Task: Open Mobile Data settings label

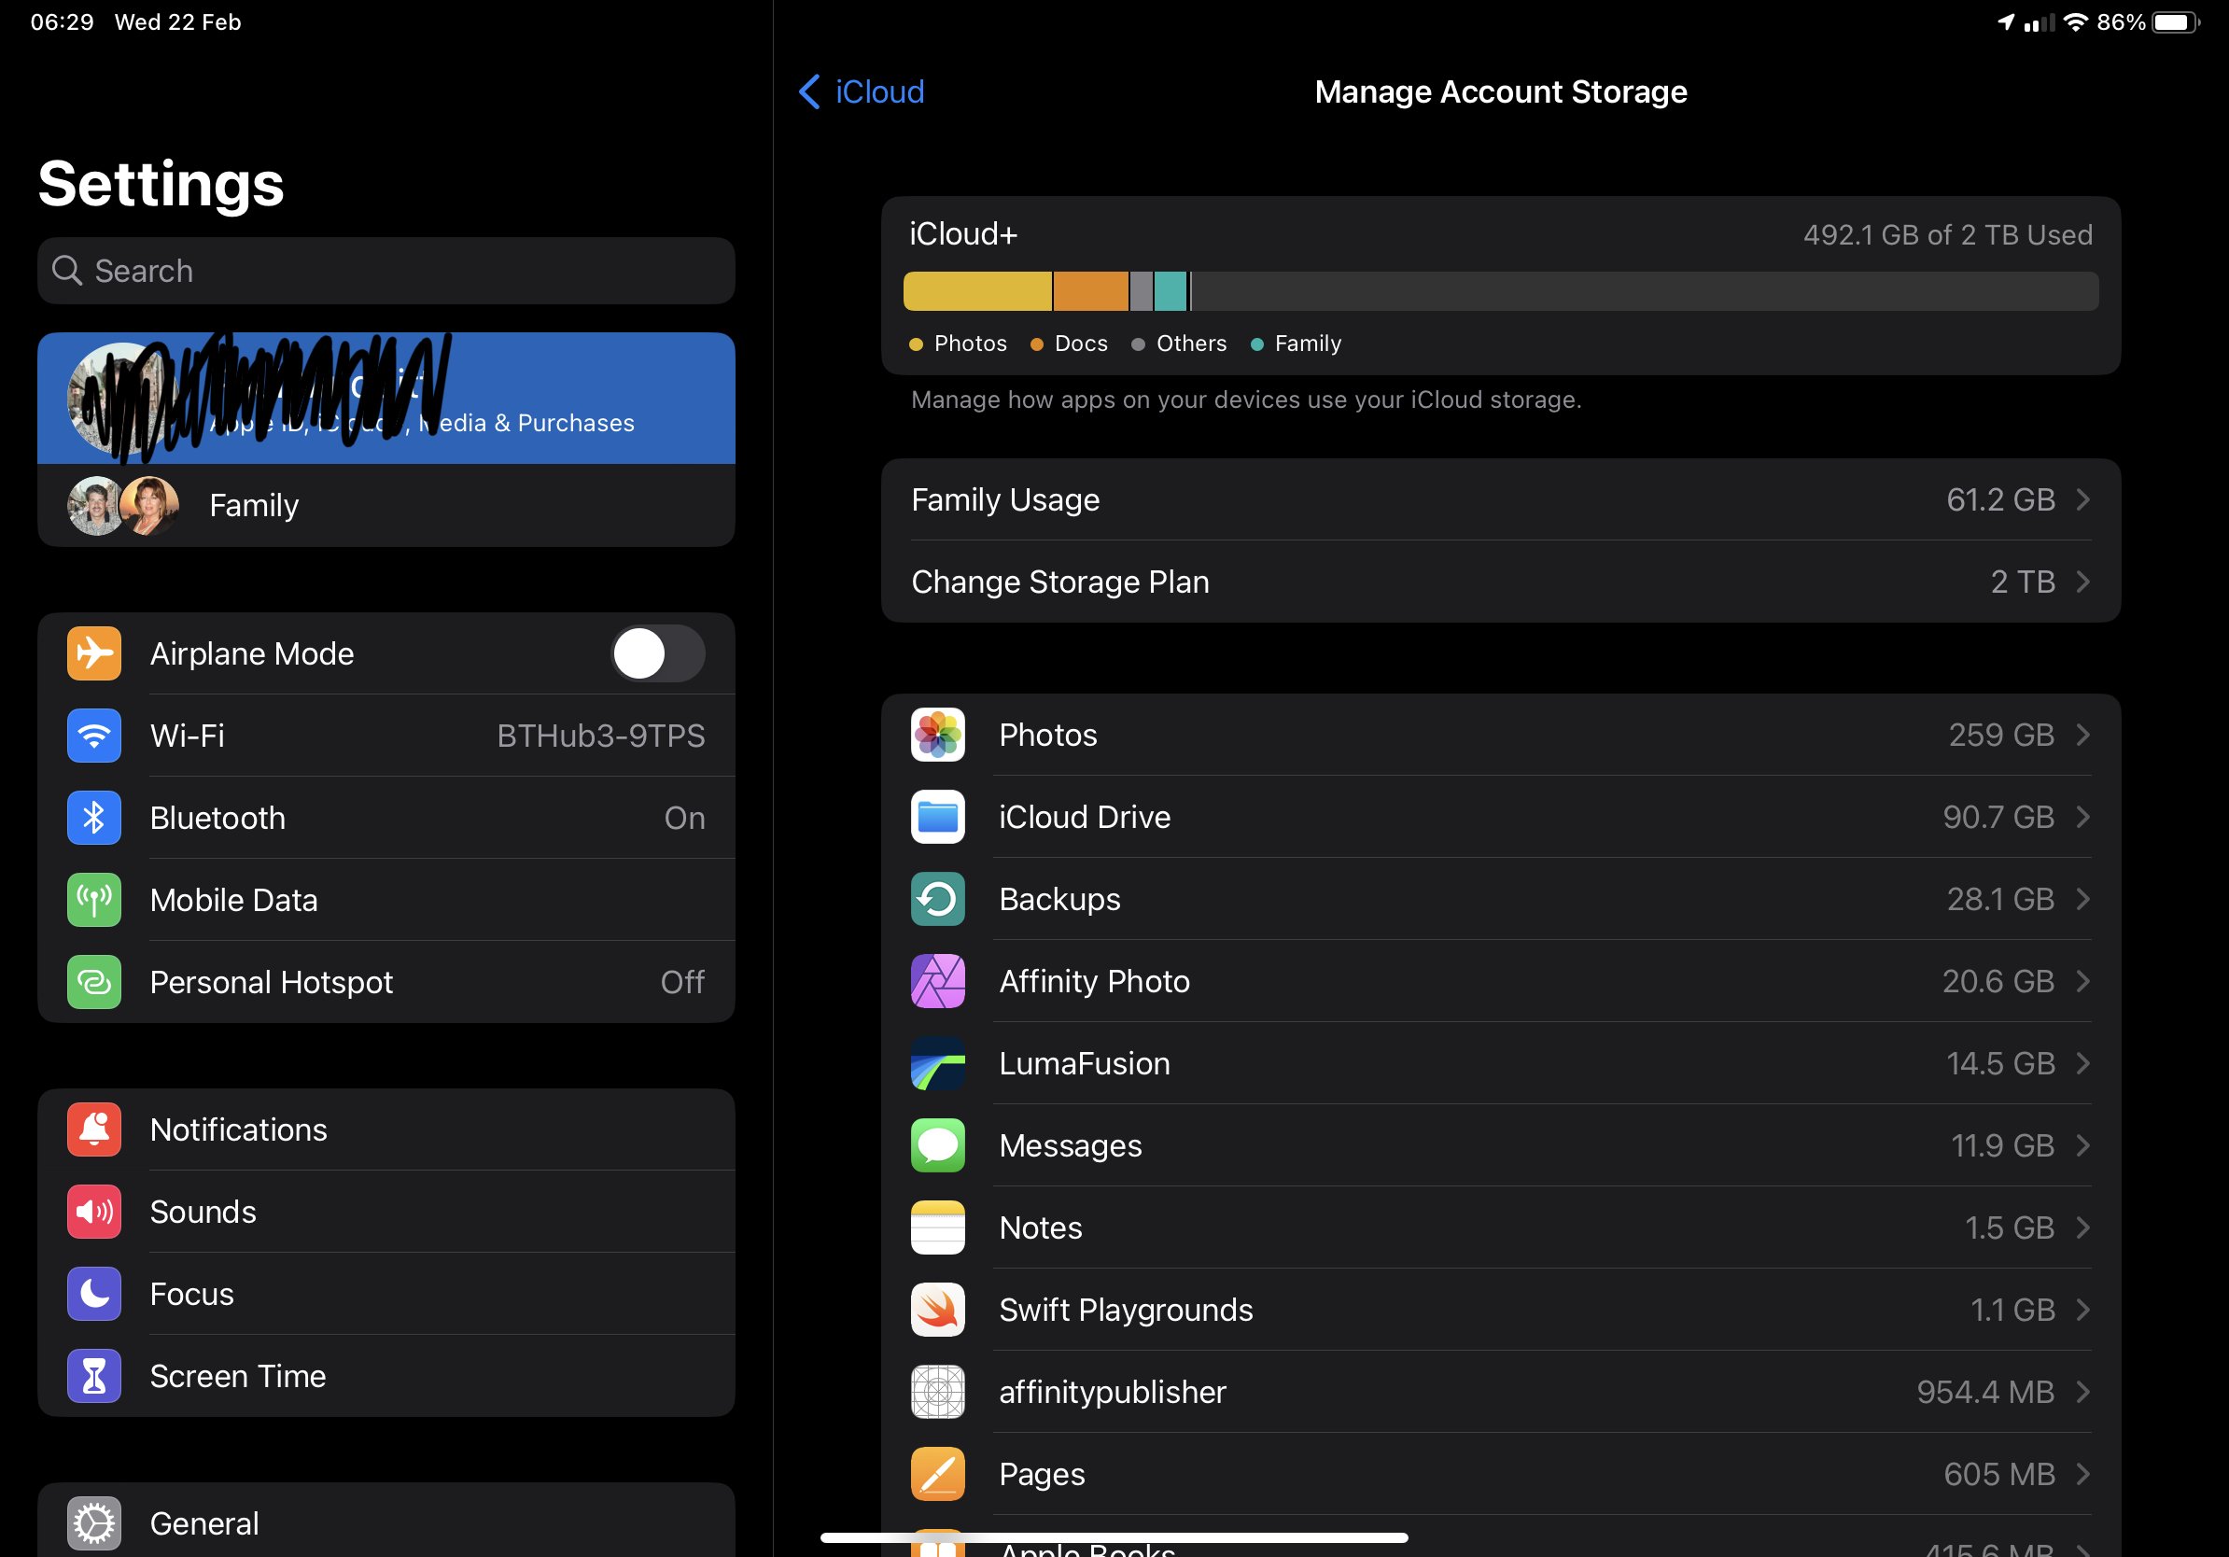Action: click(x=234, y=901)
